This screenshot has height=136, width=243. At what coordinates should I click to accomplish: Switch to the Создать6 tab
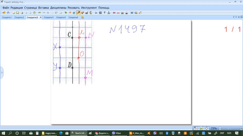73,17
